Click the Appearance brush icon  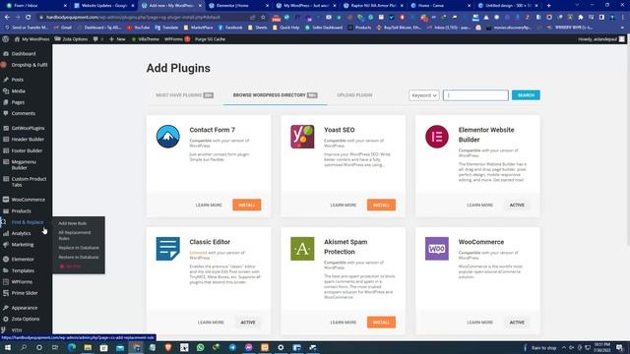(6, 308)
